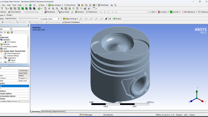Open the Assembly Center combo box

coord(50,19)
